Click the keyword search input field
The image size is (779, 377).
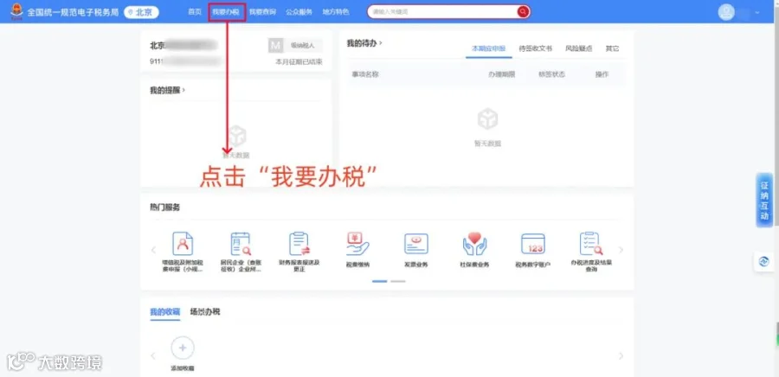[442, 12]
